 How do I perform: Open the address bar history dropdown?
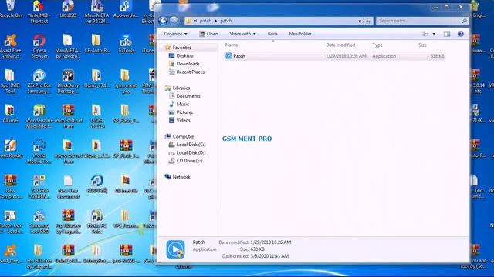[x=360, y=21]
